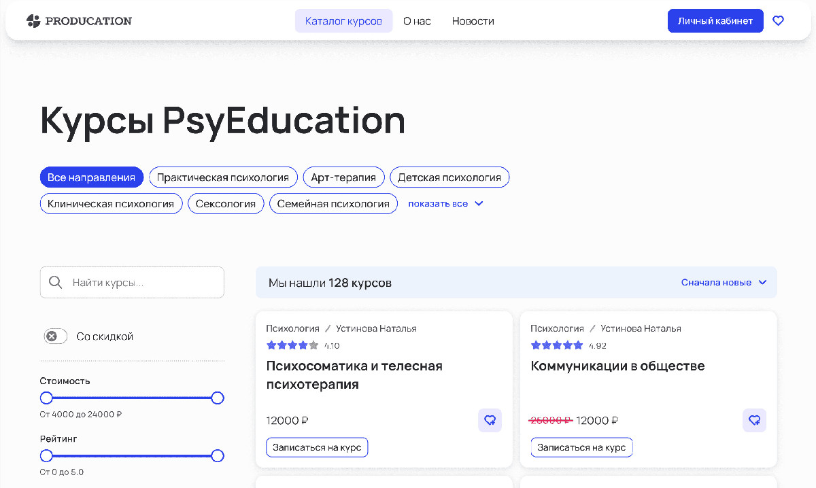Viewport: 816px width, 488px height.
Task: Click rating value 4.92
Action: click(x=598, y=345)
